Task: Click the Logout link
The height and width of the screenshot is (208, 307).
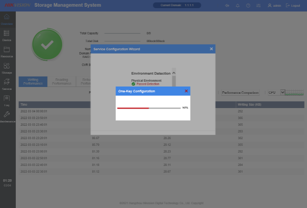Action: [293, 5]
